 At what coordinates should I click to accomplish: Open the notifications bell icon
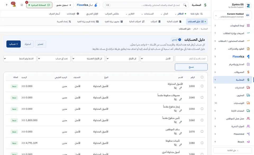click(14, 5)
